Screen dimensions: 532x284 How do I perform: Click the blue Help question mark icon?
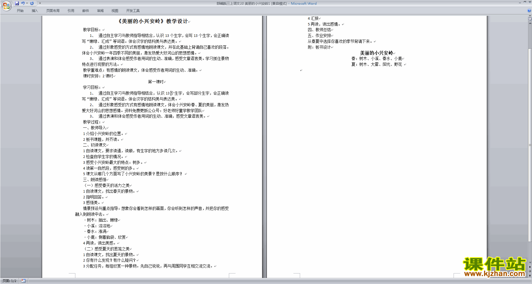(x=529, y=11)
